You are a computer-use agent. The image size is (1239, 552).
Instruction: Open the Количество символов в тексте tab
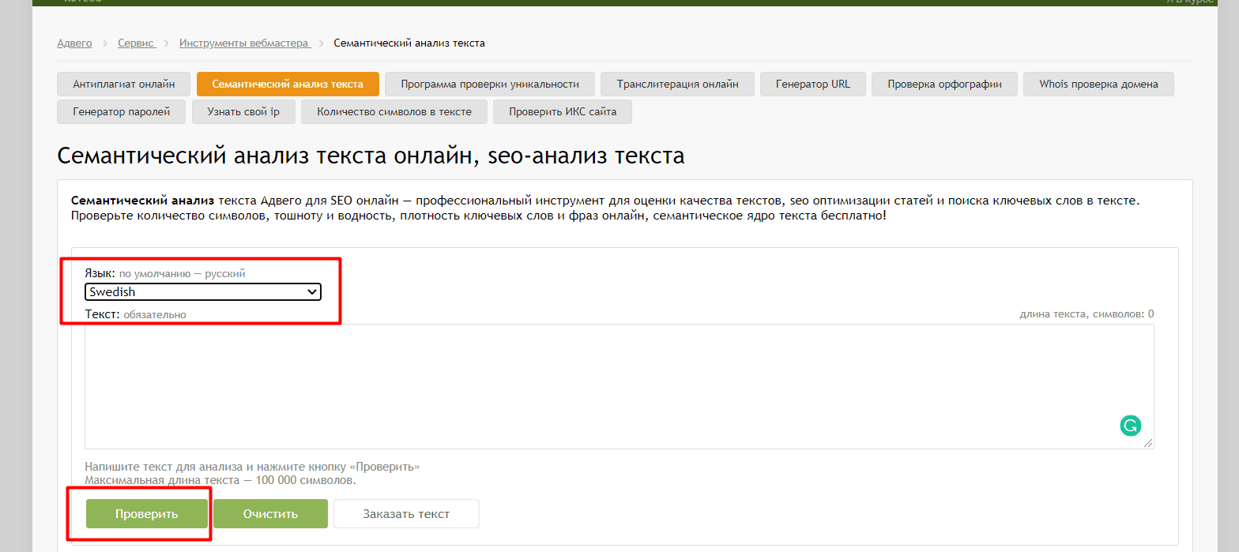[x=394, y=112]
